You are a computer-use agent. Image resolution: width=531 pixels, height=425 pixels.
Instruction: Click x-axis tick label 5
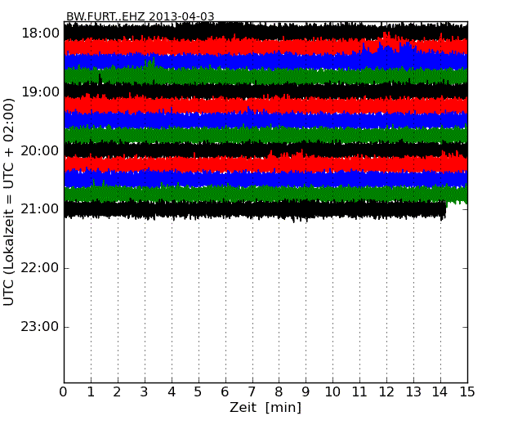tap(199, 392)
